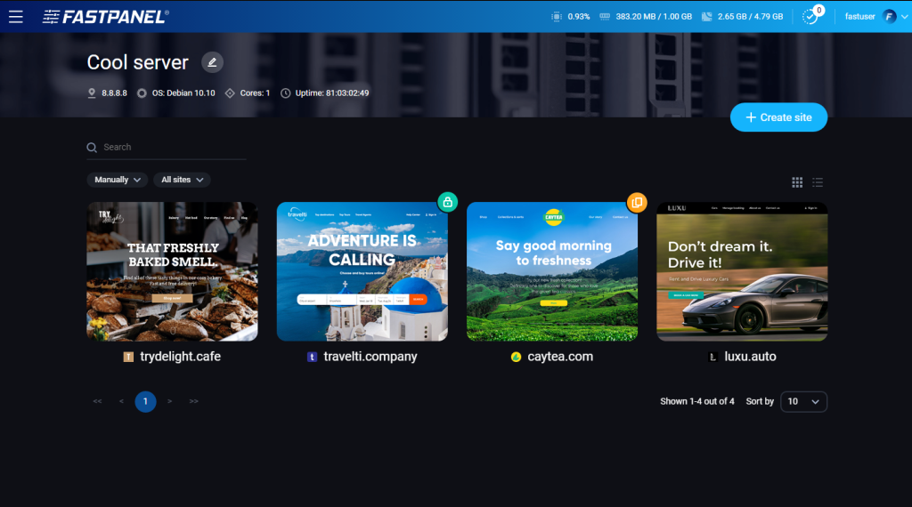Viewport: 912px width, 507px height.
Task: Click the Create site button
Action: point(778,117)
